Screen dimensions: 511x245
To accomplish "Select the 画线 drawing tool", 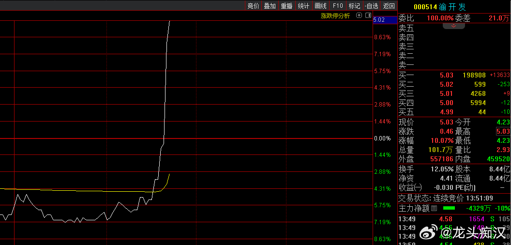I will click(320, 6).
